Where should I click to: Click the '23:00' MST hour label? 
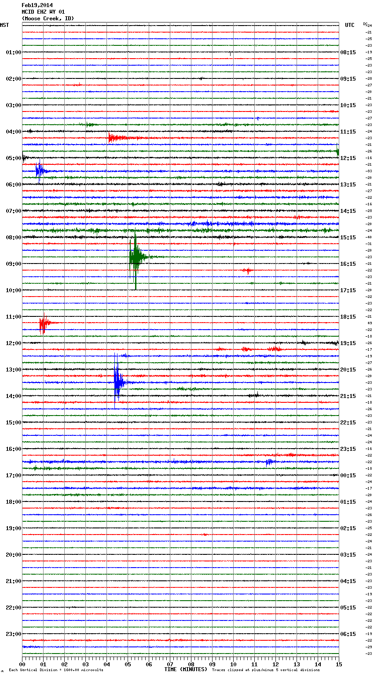click(x=14, y=634)
